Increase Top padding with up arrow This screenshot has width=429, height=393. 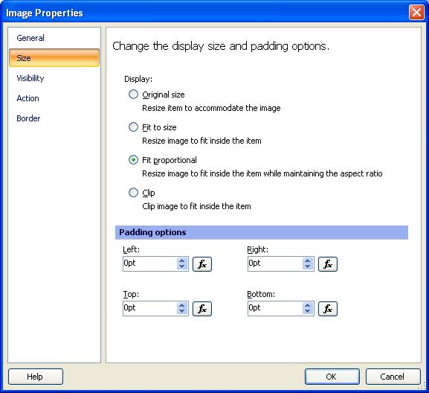(x=182, y=305)
